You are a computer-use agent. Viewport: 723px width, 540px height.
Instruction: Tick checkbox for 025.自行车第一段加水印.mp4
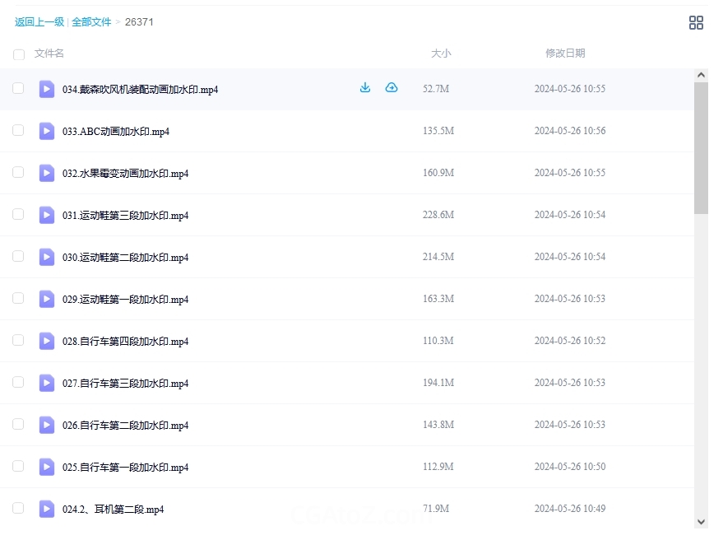18,466
